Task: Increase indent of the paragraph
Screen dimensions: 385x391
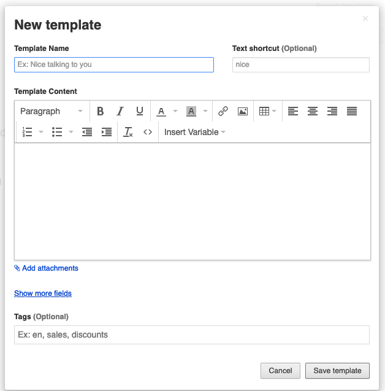Action: 107,132
